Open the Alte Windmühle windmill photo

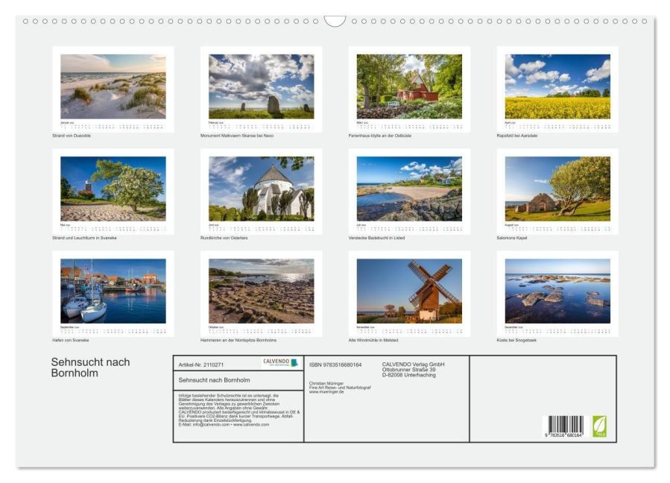(x=409, y=291)
